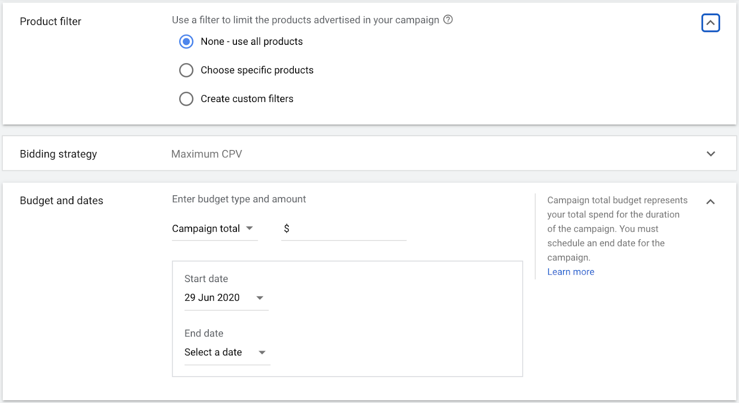The width and height of the screenshot is (739, 403).
Task: Click the Campaign total dropdown arrow
Action: 250,228
